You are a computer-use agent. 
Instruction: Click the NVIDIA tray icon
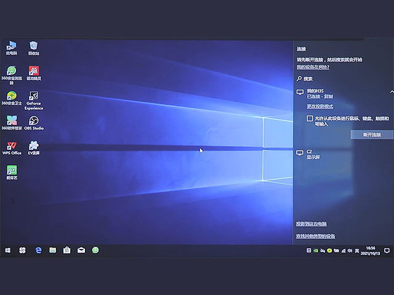pos(316,250)
